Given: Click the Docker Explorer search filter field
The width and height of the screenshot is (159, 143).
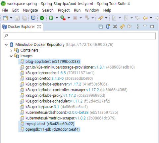Looking at the screenshot, I should point(79,36).
